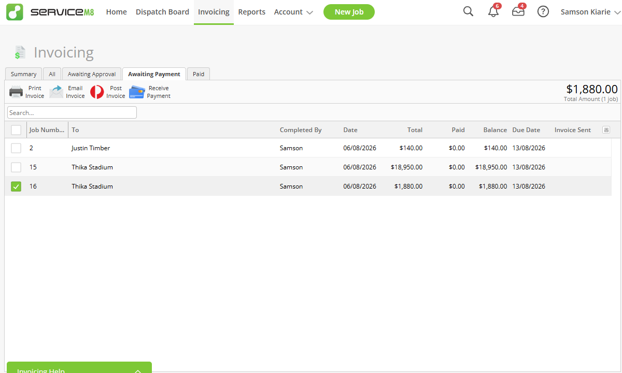Check the box for job 15
Image resolution: width=622 pixels, height=373 pixels.
click(16, 167)
